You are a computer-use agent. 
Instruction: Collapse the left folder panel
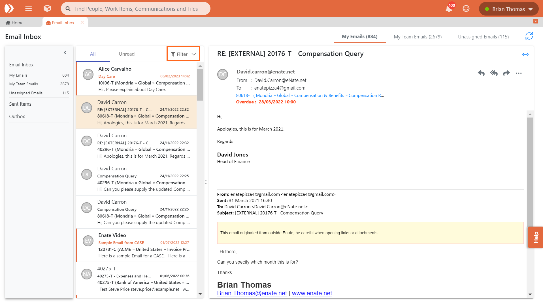65,53
